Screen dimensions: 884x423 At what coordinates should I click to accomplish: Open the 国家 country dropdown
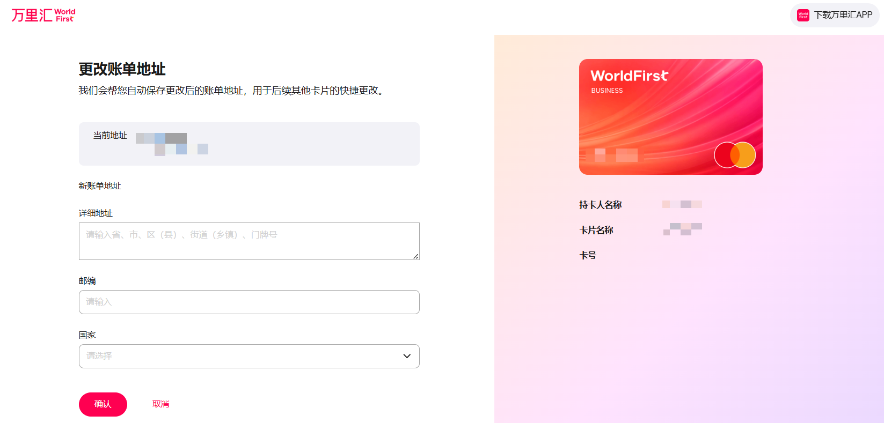(x=249, y=356)
